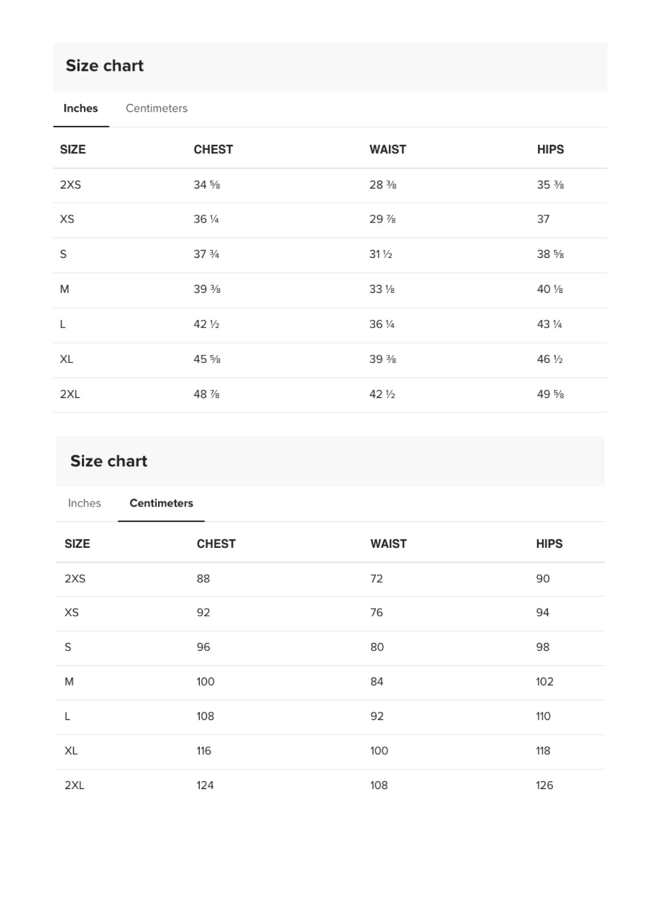
Task: Click the hips value 126 in centimeters
Action: (544, 785)
